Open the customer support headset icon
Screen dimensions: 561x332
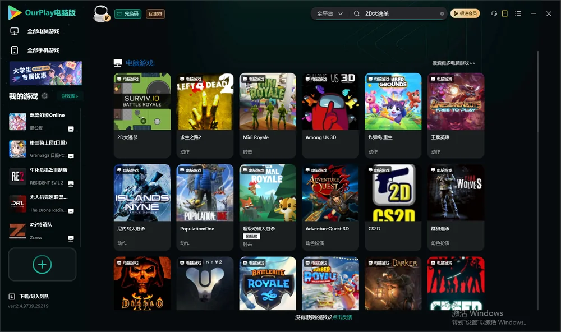click(494, 13)
